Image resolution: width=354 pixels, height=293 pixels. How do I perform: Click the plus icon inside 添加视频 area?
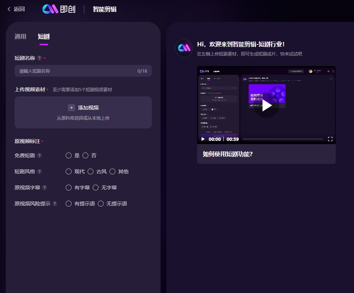point(72,108)
